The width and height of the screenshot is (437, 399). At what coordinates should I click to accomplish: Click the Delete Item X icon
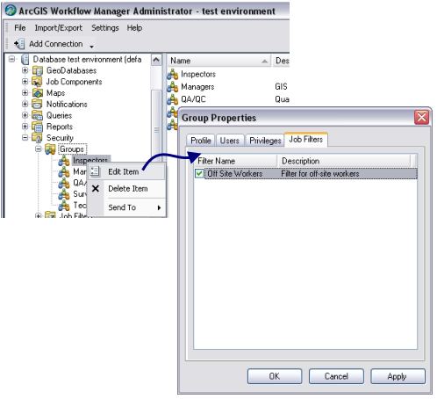pos(96,188)
